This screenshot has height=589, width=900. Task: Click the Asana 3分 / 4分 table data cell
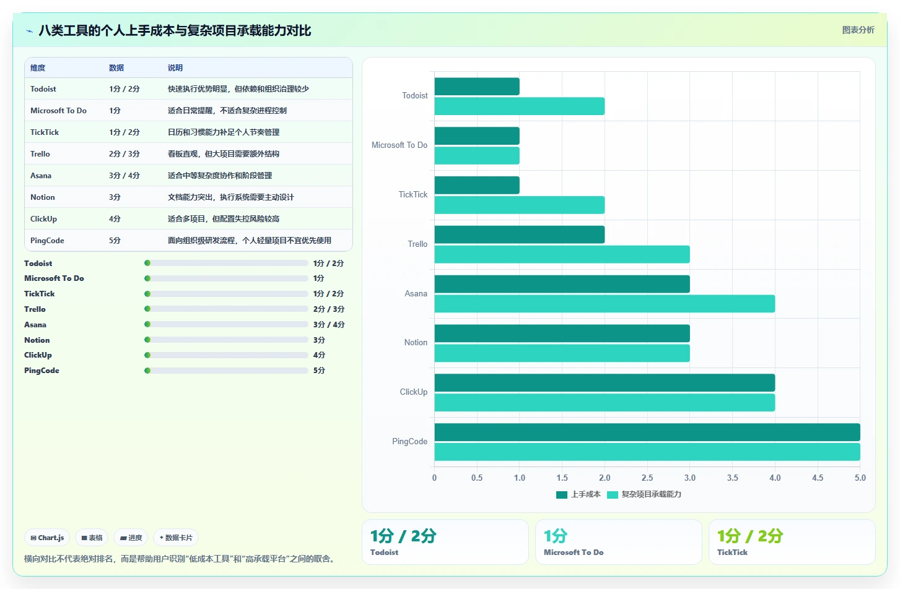125,176
